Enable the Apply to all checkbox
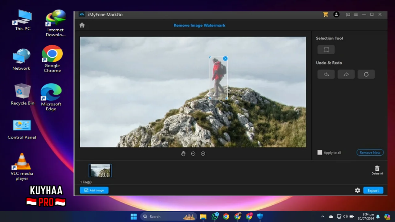 click(320, 152)
